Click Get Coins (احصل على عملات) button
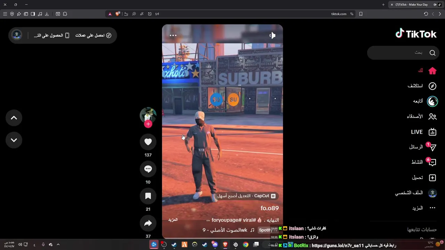The height and width of the screenshot is (250, 445). click(x=93, y=35)
